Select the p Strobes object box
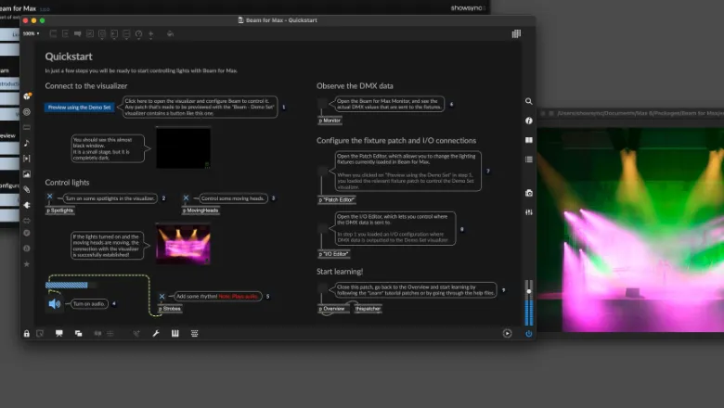 (170, 309)
